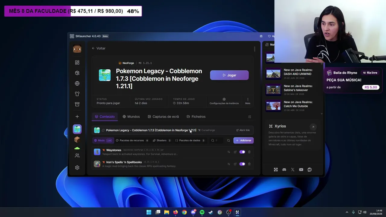
Task: Open the skins shirt icon in sidebar
Action: coord(77,94)
